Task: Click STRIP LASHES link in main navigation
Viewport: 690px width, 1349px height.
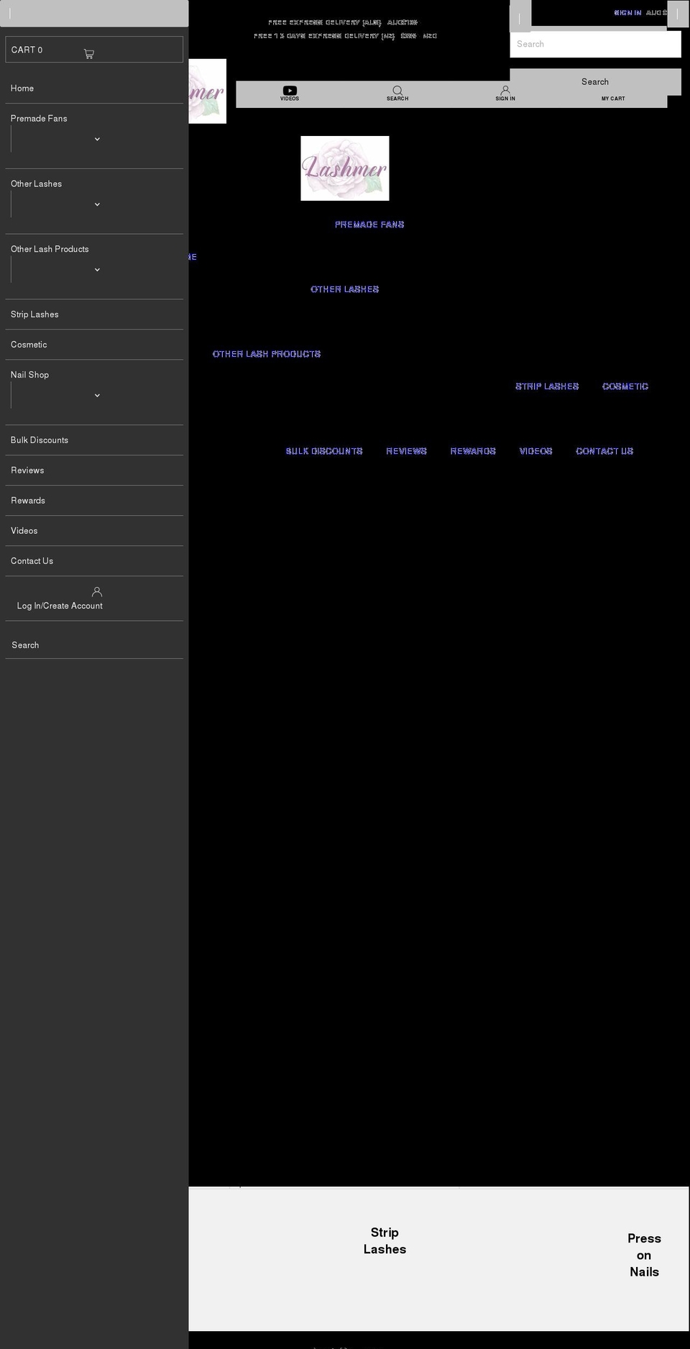Action: 547,386
